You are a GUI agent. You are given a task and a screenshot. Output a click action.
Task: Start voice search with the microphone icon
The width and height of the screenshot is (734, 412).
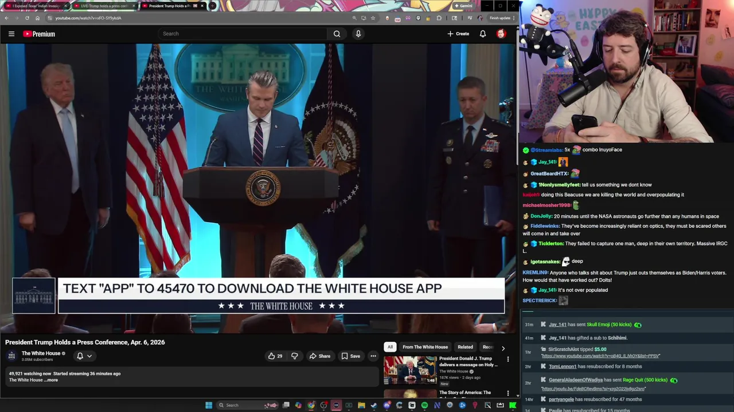358,34
